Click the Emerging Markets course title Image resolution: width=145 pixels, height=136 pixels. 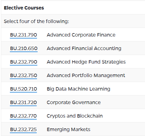pyautogui.click(x=68, y=130)
